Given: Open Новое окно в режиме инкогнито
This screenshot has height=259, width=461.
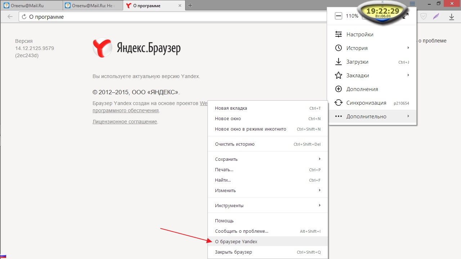Looking at the screenshot, I should point(268,129).
